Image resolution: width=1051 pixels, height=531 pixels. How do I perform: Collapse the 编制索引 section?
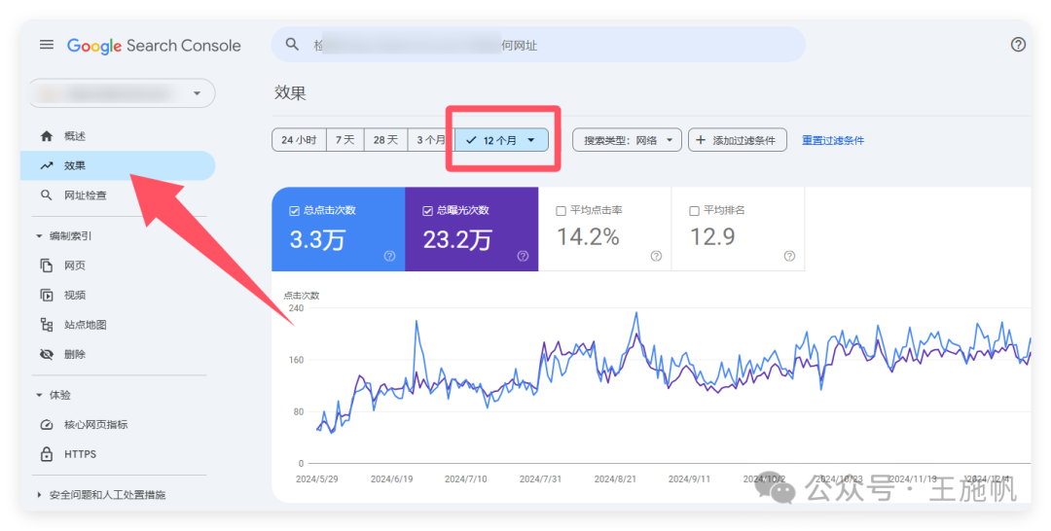click(38, 235)
